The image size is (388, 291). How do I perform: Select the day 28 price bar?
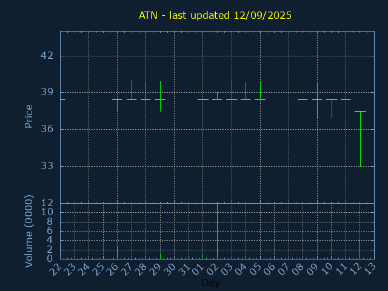click(145, 90)
